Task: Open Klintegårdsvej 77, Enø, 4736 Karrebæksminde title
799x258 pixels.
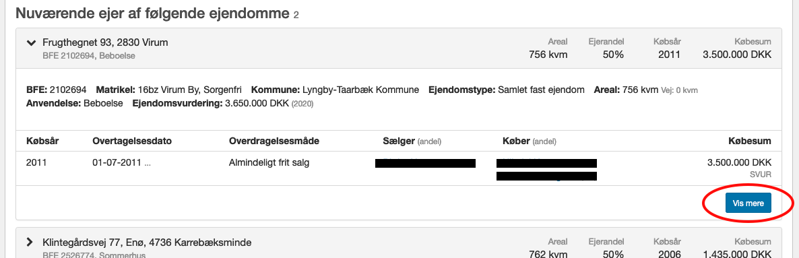Action: click(x=147, y=242)
